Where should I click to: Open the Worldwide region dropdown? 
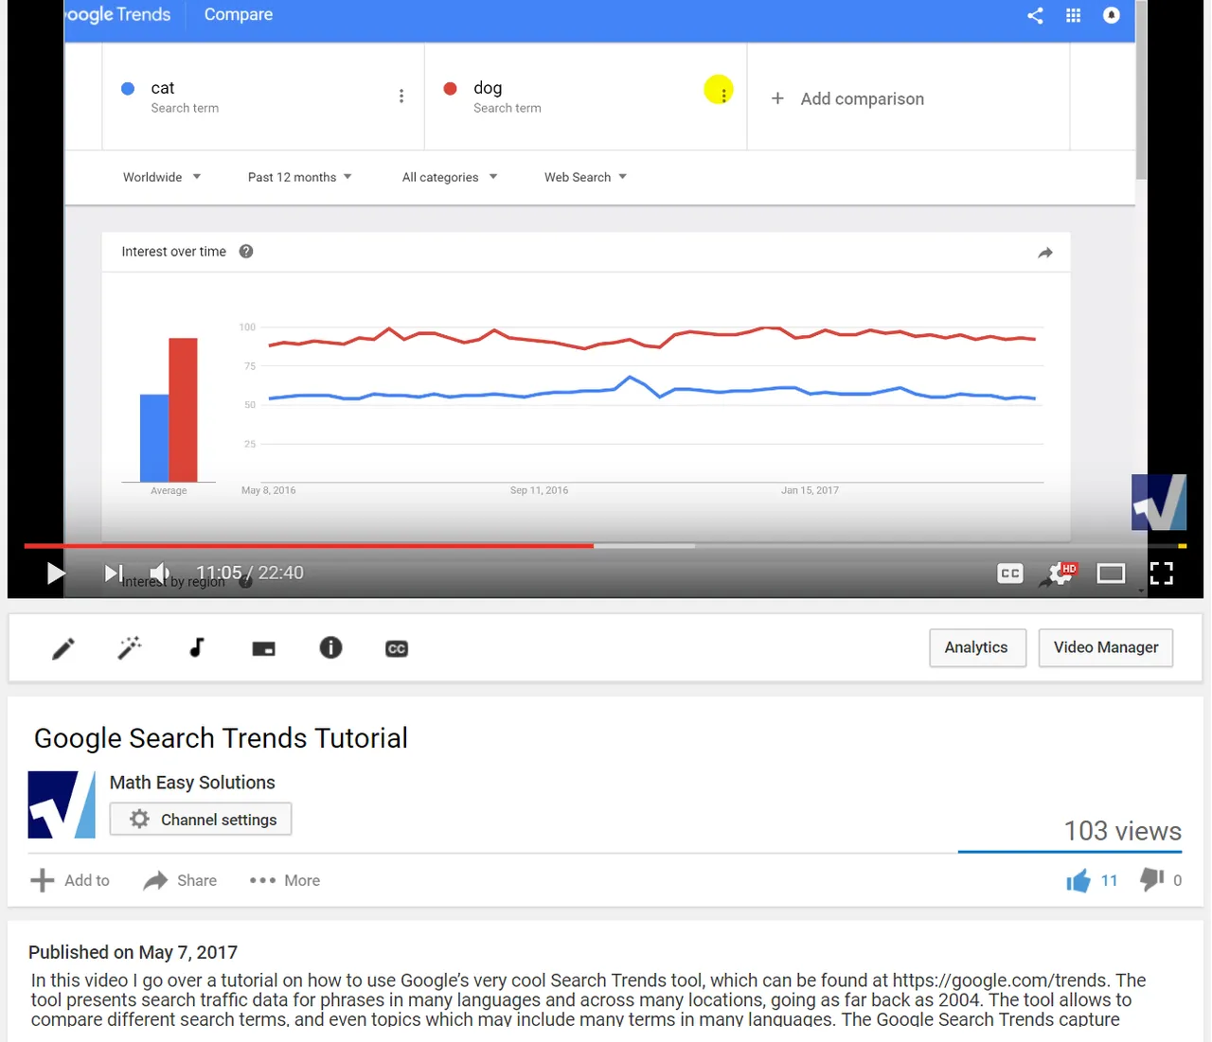click(x=162, y=177)
